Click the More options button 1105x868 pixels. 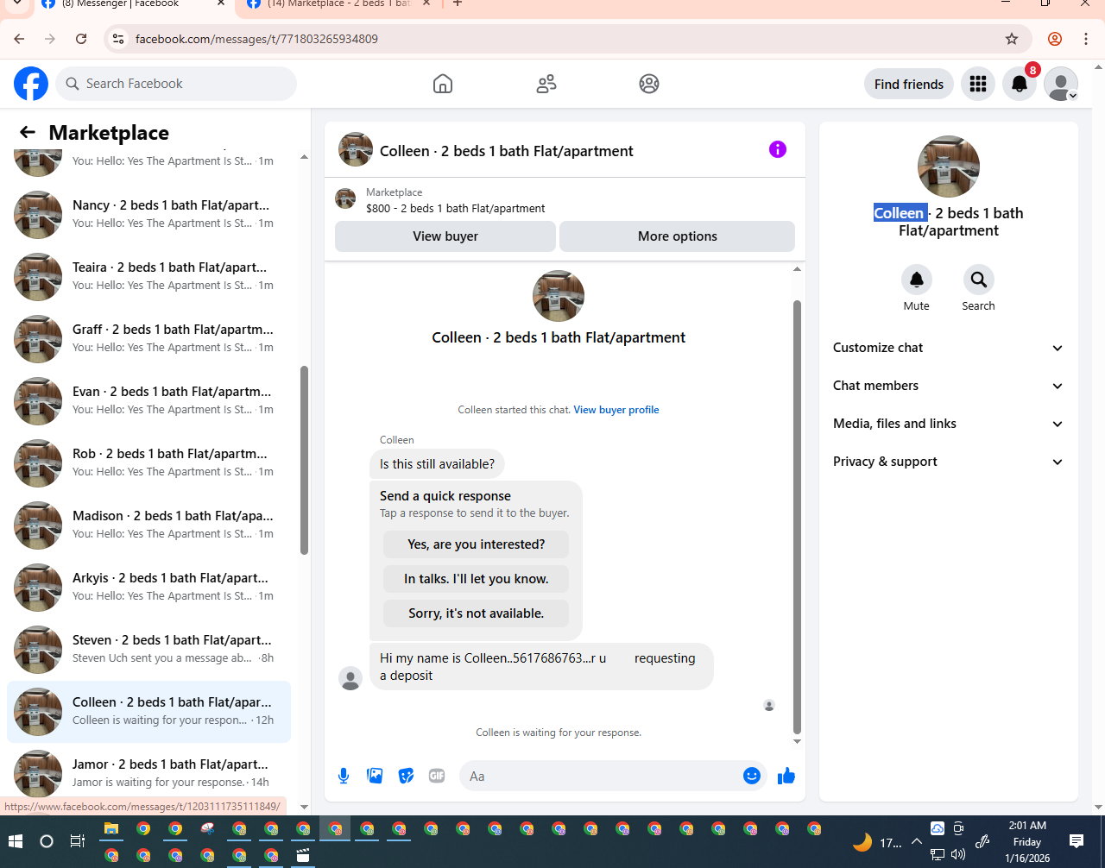point(678,236)
